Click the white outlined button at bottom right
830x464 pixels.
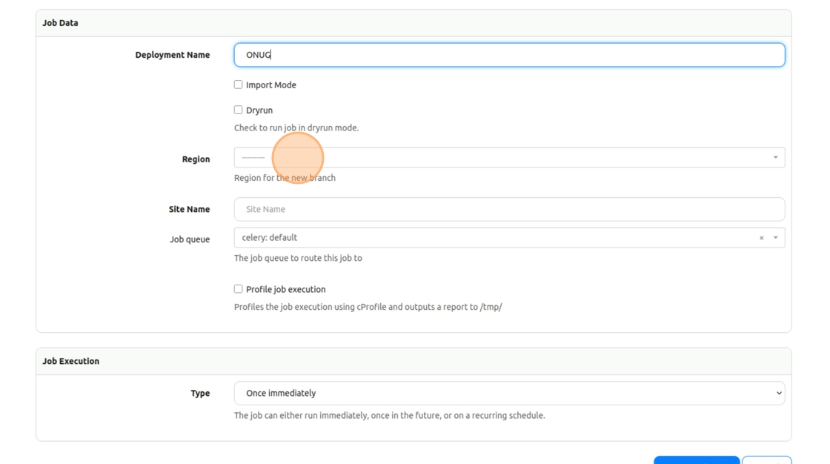766,460
